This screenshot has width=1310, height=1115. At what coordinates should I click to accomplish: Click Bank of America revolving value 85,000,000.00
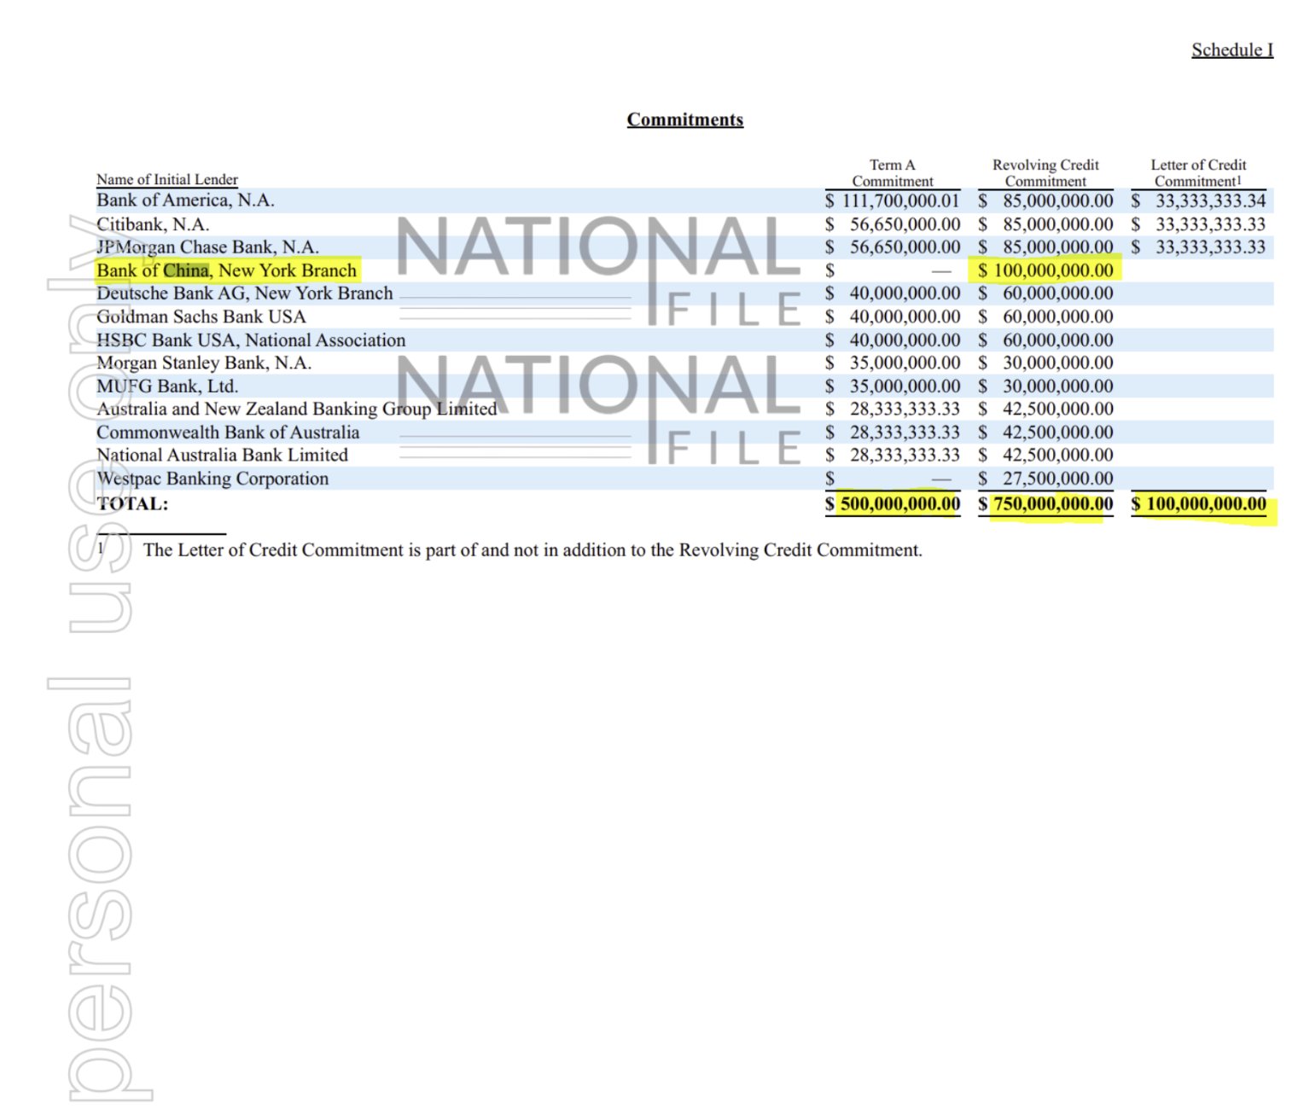pos(1057,200)
